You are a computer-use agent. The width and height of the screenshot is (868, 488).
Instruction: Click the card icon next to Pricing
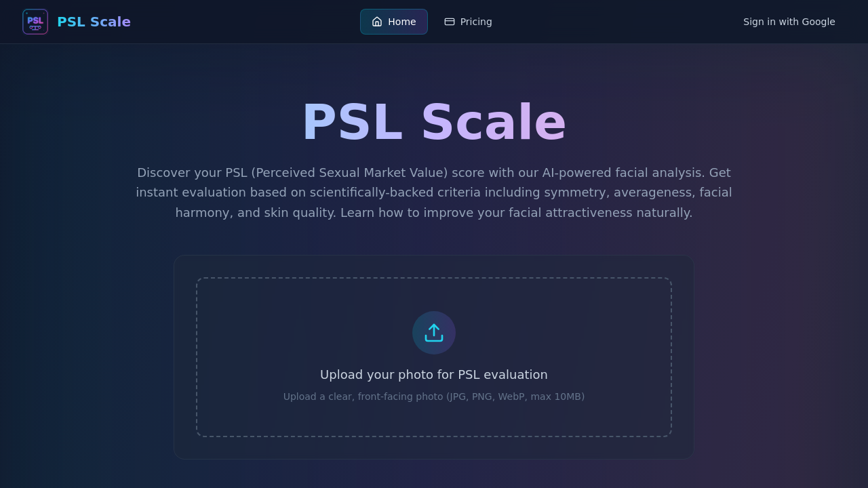coord(449,21)
